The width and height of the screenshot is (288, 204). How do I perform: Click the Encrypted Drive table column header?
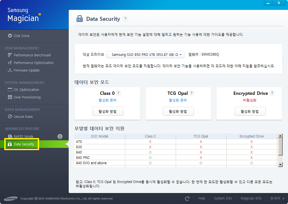[252, 136]
